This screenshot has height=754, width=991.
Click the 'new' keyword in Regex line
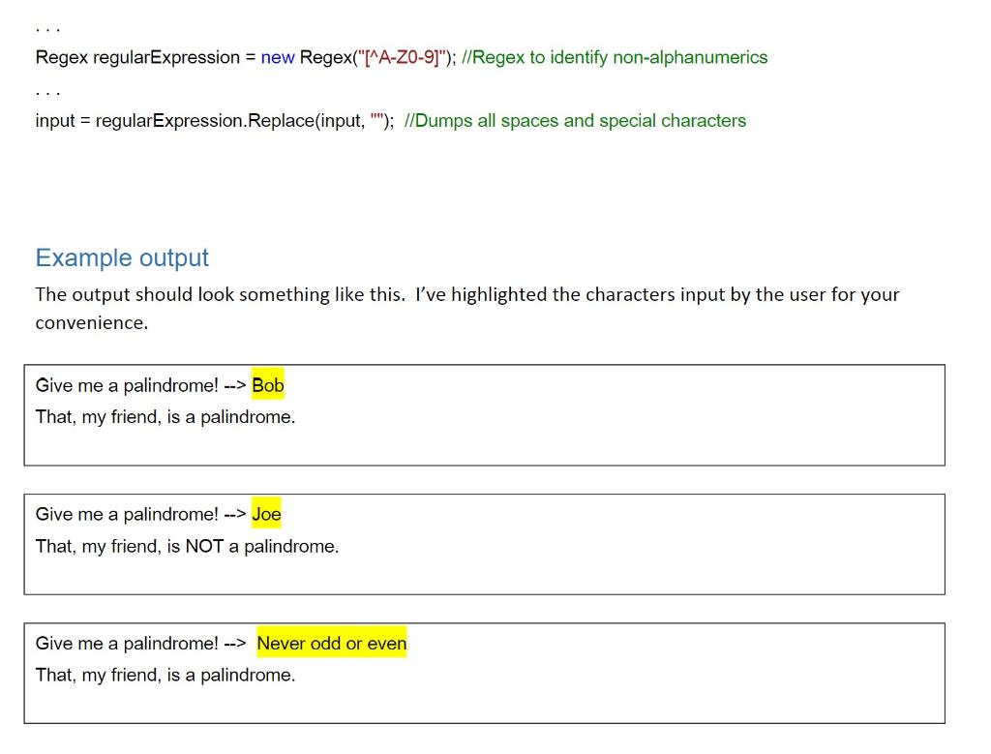click(278, 57)
